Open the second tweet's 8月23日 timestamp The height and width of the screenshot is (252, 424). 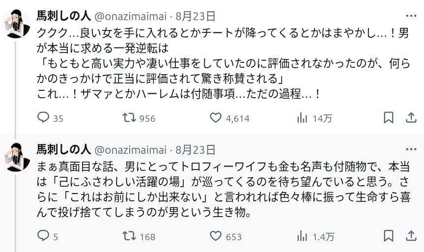click(196, 149)
